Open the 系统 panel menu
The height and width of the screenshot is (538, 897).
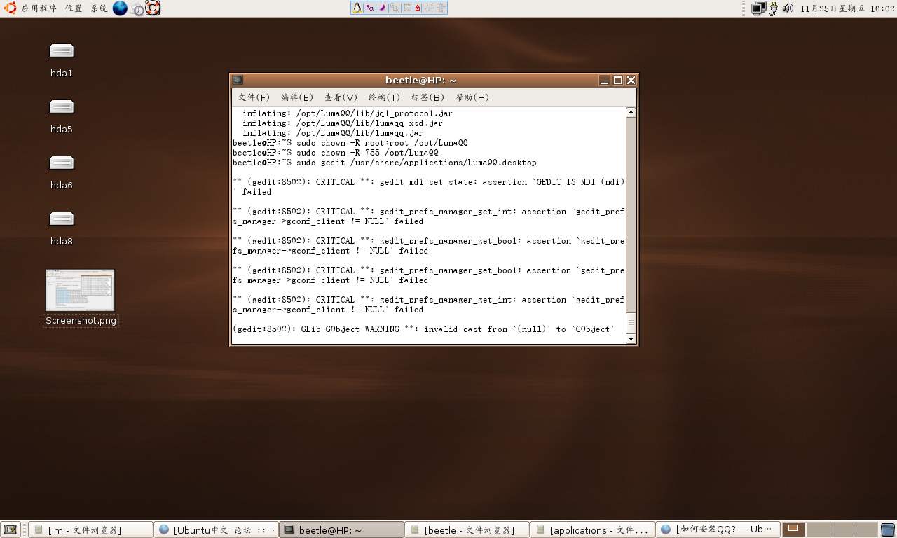click(x=99, y=8)
